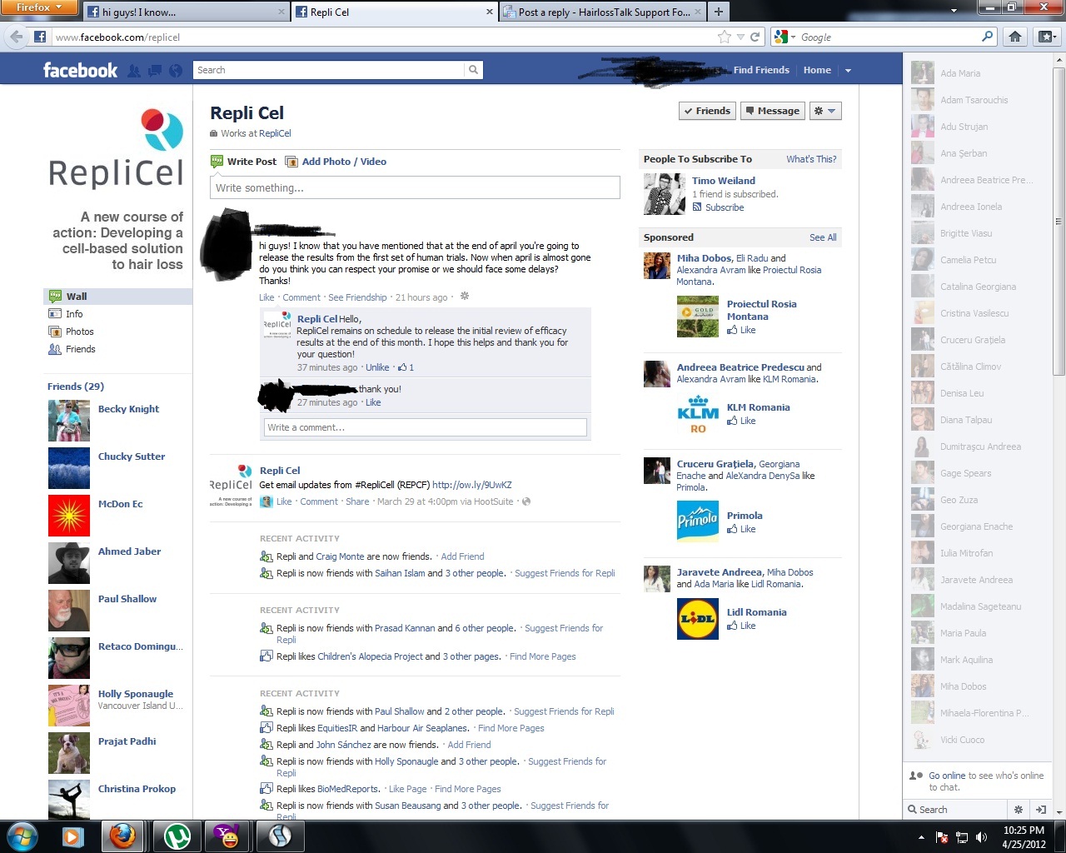Expand the account menu arrow beside Home
The width and height of the screenshot is (1066, 853).
pos(848,71)
